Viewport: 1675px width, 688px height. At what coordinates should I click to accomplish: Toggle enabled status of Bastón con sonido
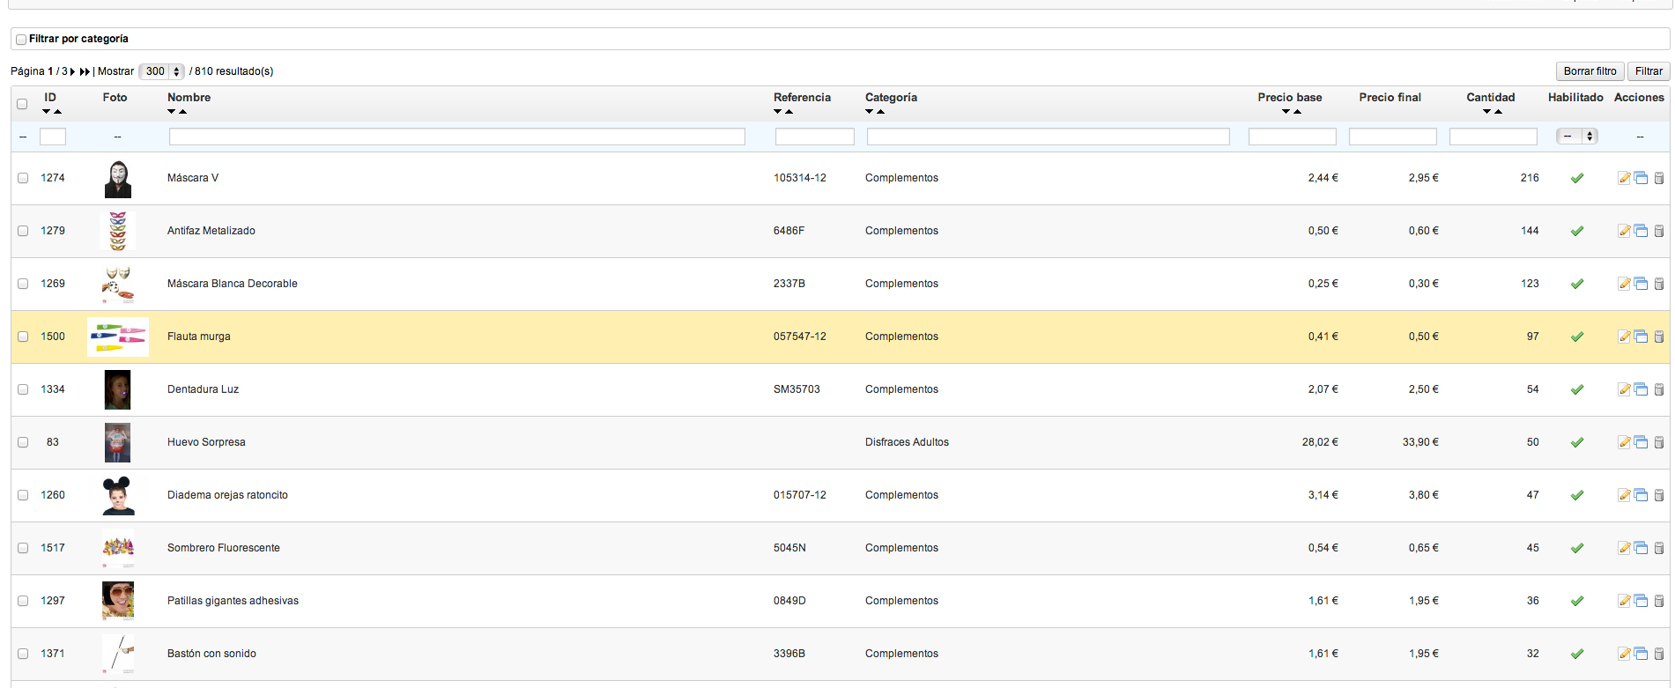(1577, 654)
